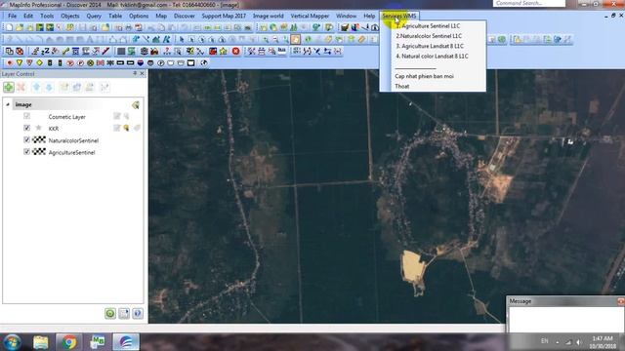Toggle the Cosmetic Layer checkbox
The width and height of the screenshot is (625, 351).
pos(26,116)
